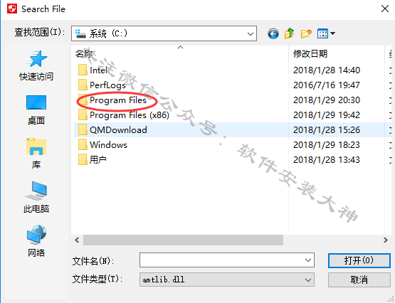The height and width of the screenshot is (303, 395).
Task: Click the horizontal scrollbar thumb
Action: tap(183, 240)
